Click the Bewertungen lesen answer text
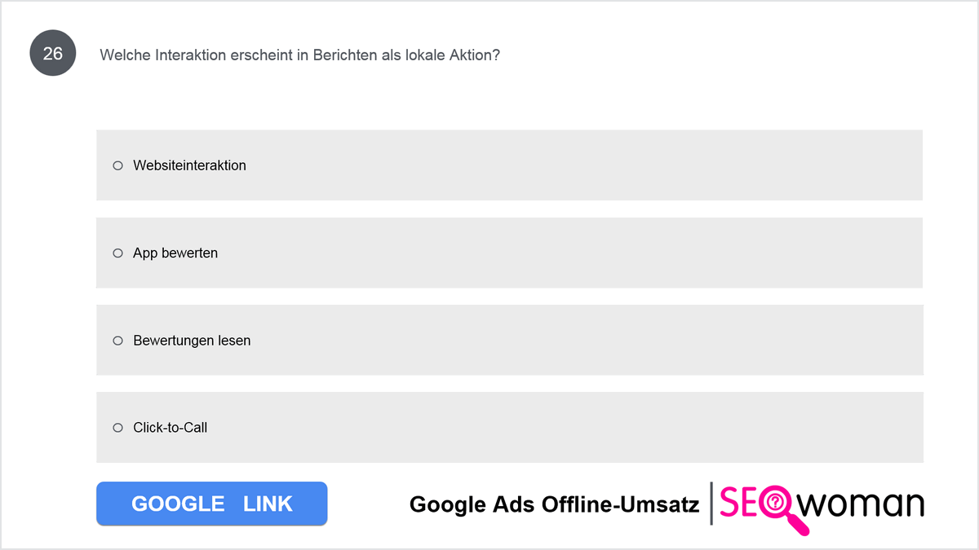979x550 pixels. pyautogui.click(x=192, y=341)
